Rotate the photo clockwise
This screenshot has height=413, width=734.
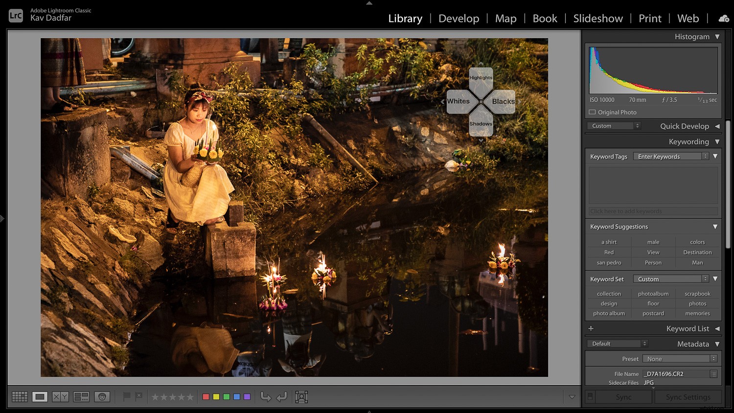[282, 397]
